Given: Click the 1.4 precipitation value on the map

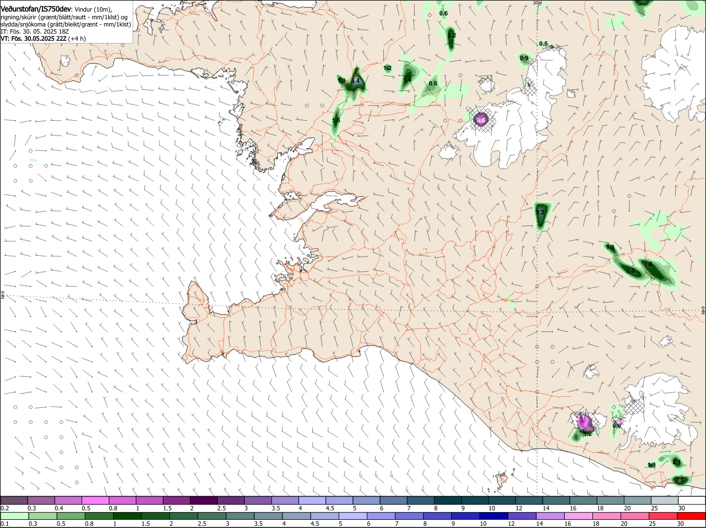Looking at the screenshot, I should tap(407, 80).
